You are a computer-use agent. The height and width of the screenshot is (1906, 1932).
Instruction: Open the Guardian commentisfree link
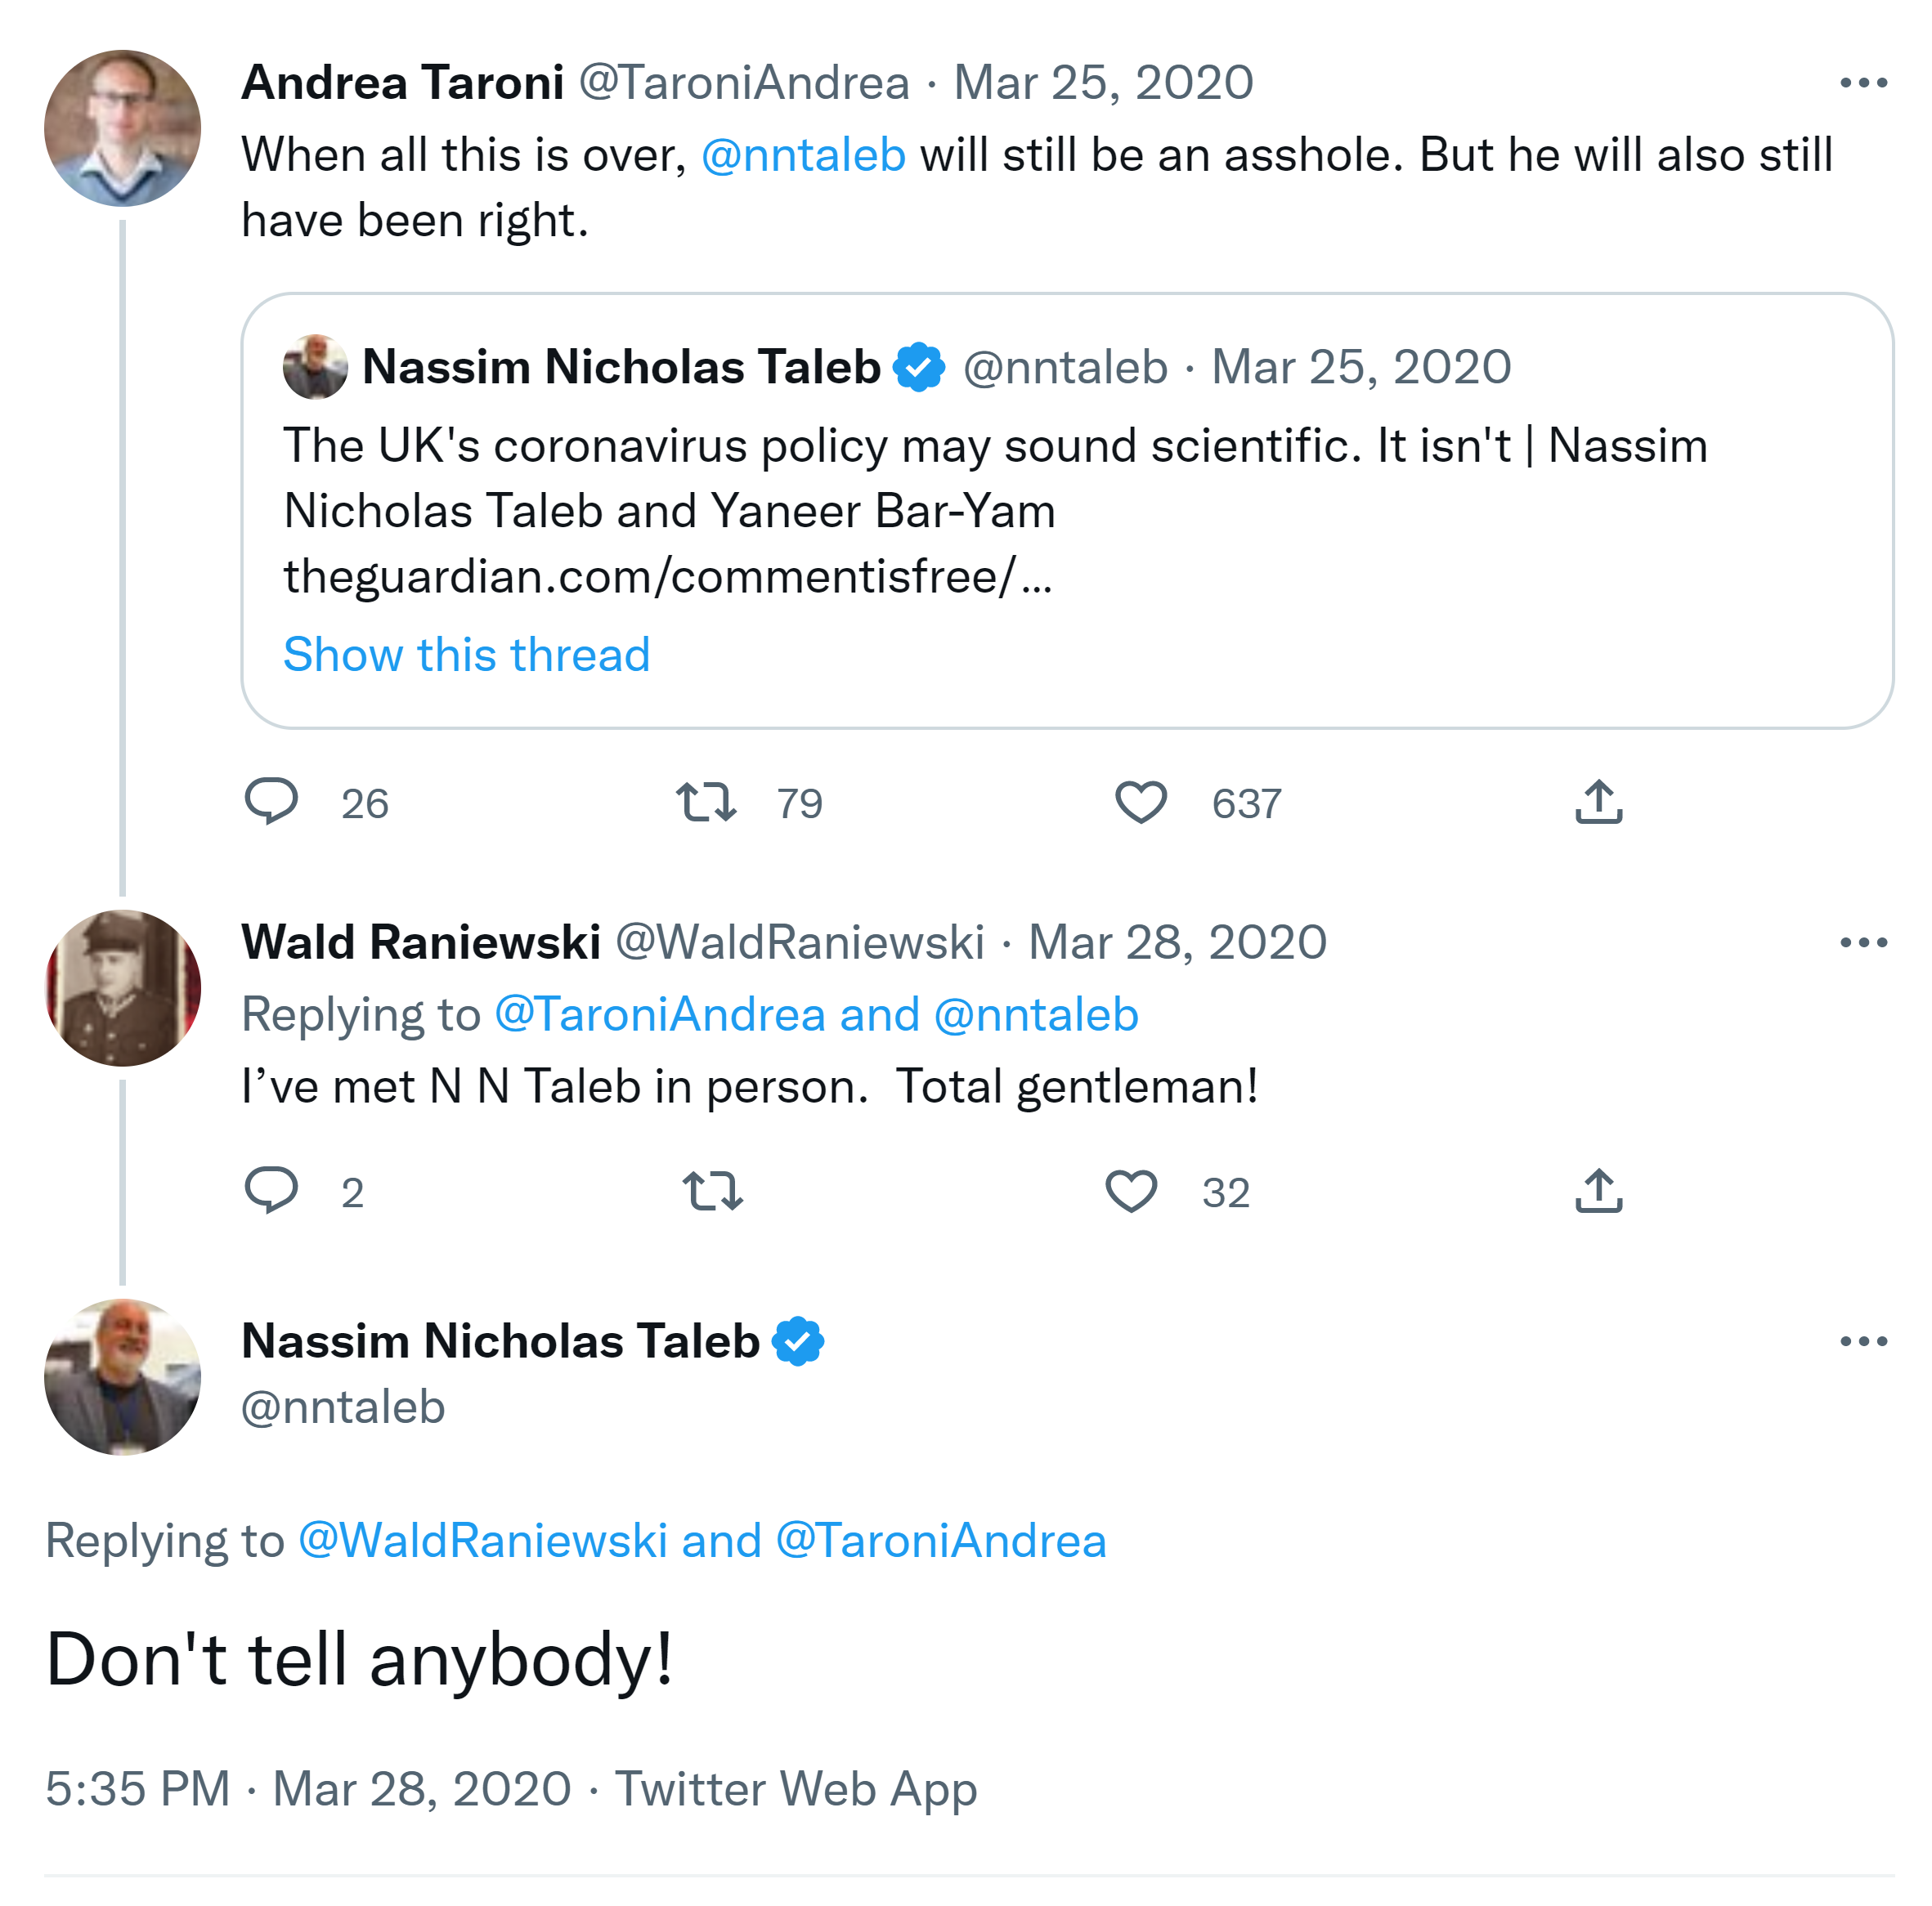click(667, 577)
